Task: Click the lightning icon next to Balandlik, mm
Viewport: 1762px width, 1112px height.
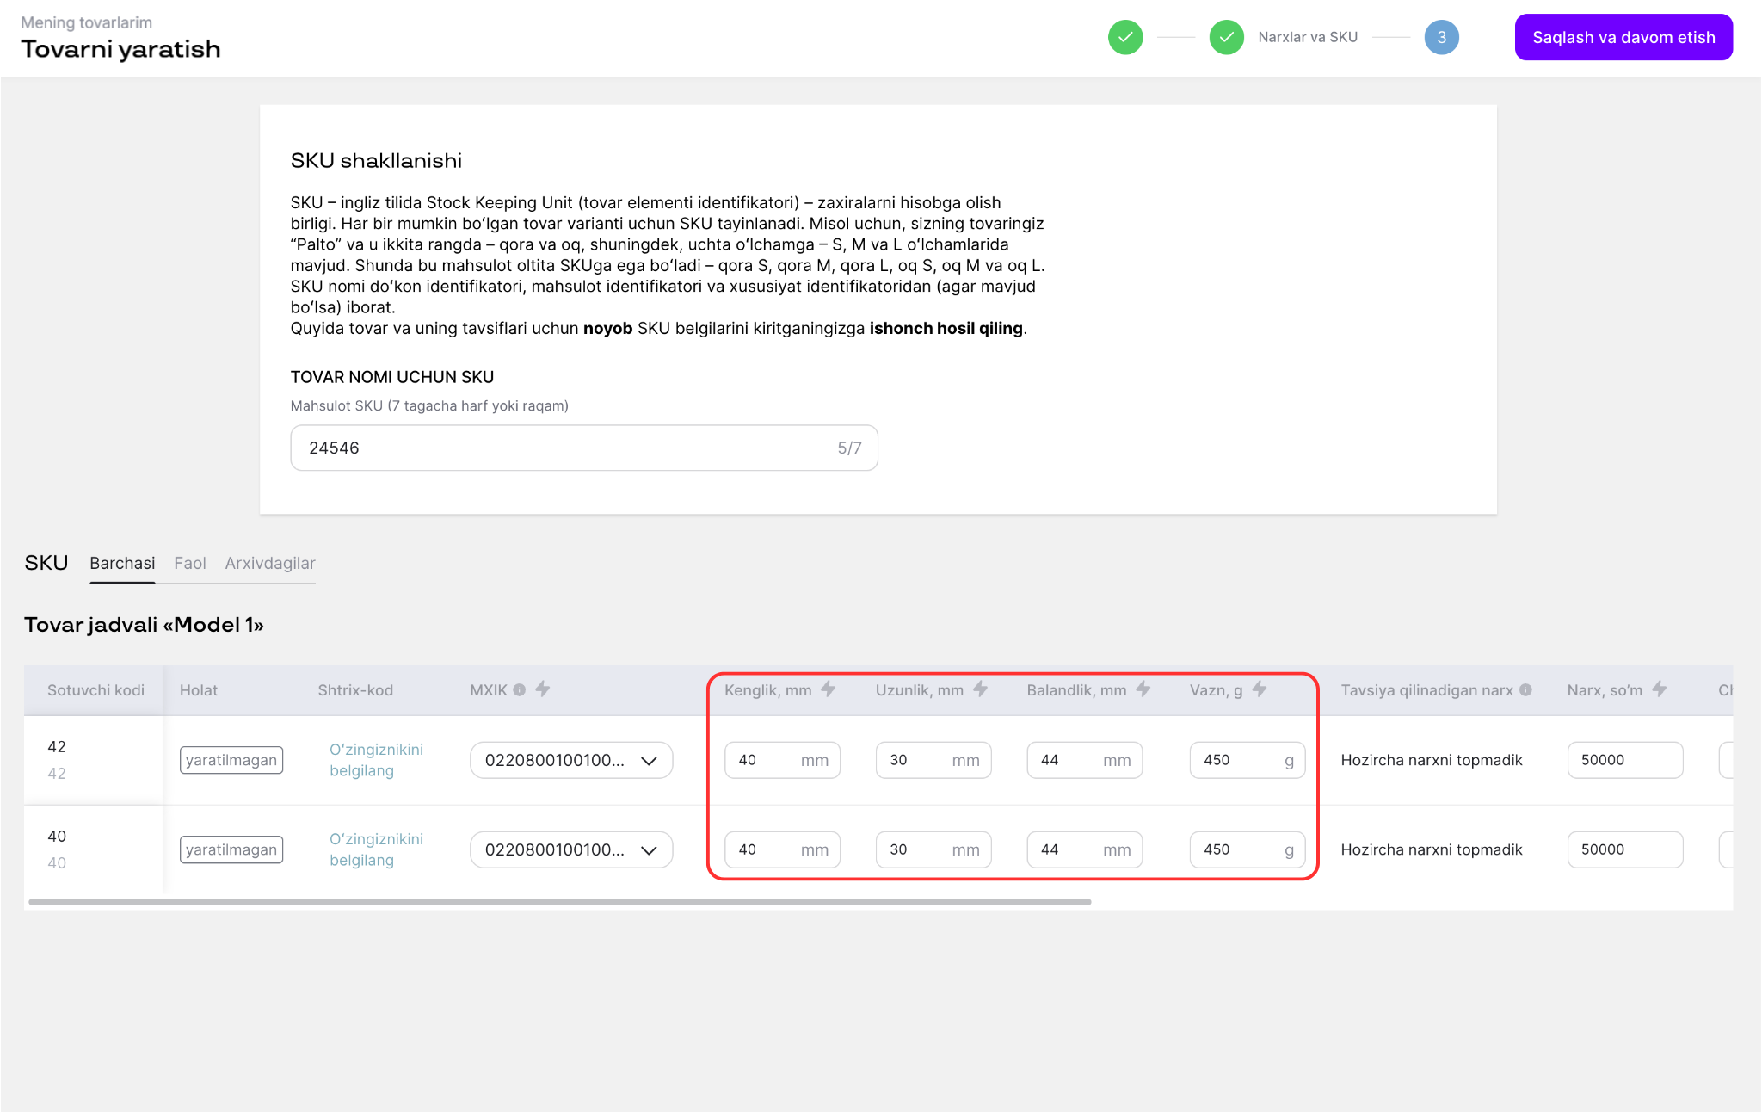Action: (x=1143, y=689)
